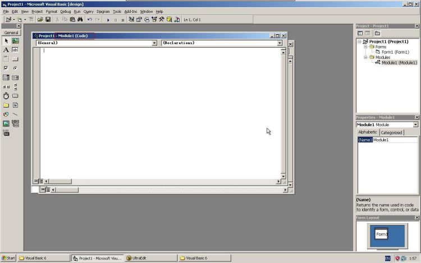Switch to the UltraEdit taskbar button

(x=151, y=258)
